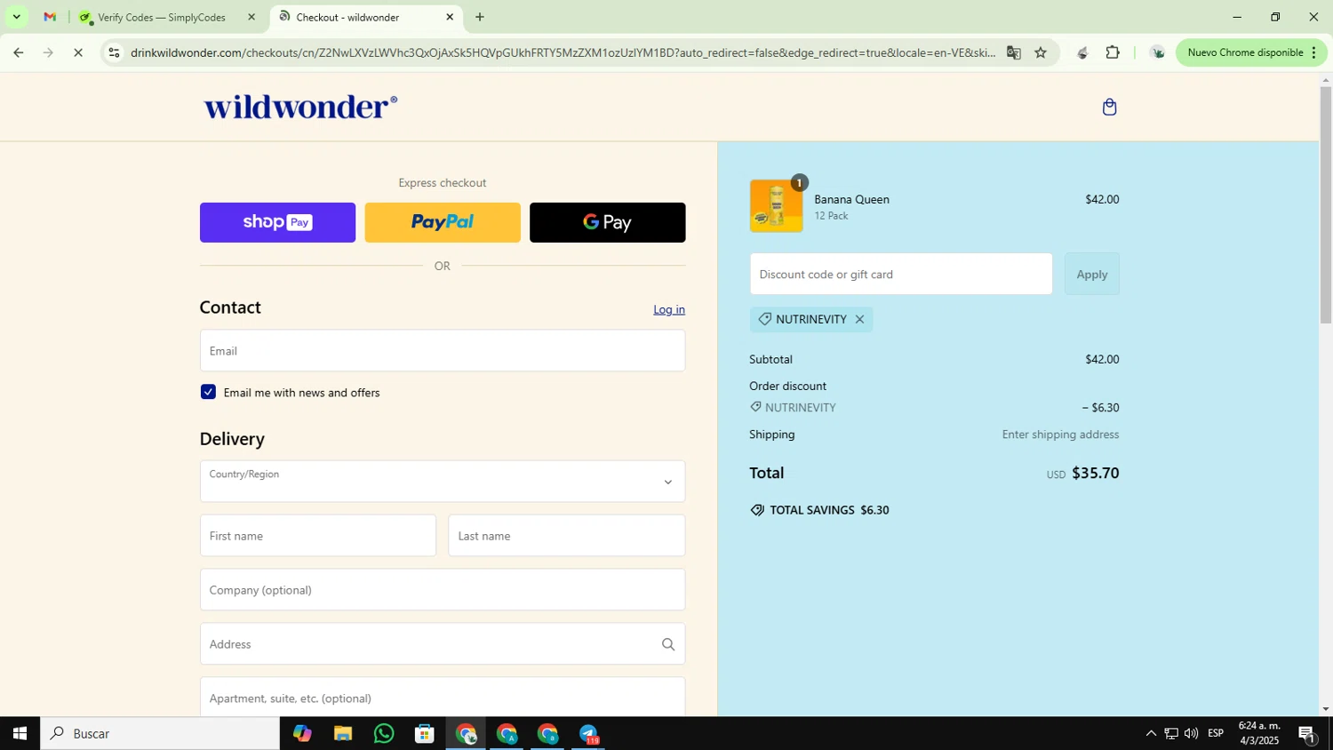Open the network tray icon
This screenshot has width=1333, height=750.
(x=1171, y=733)
